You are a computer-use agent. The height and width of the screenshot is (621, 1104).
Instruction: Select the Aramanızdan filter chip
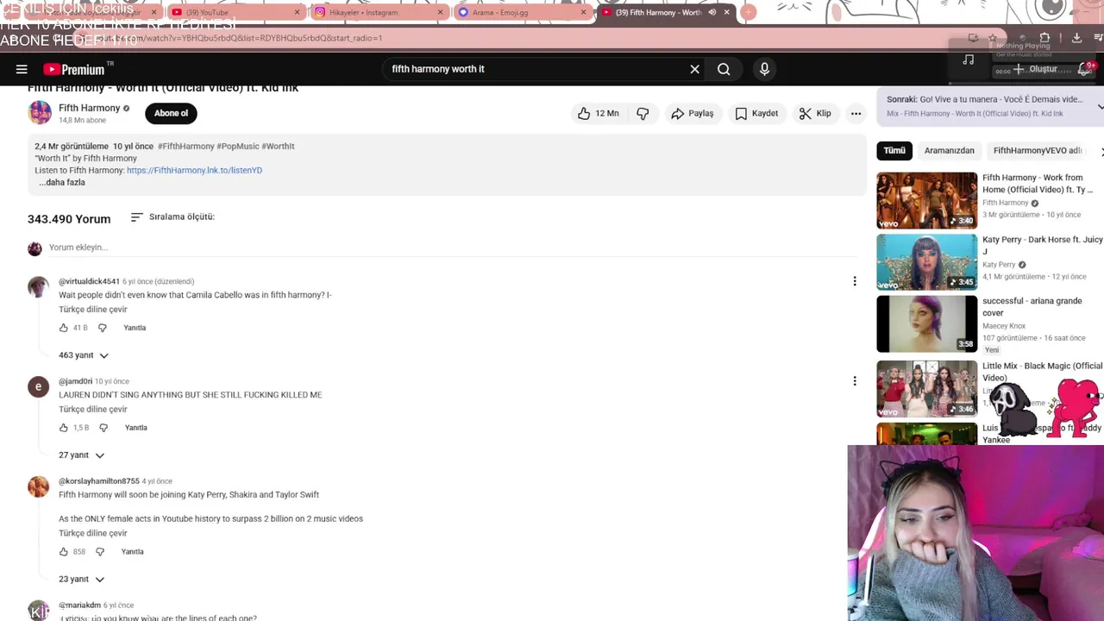[949, 150]
